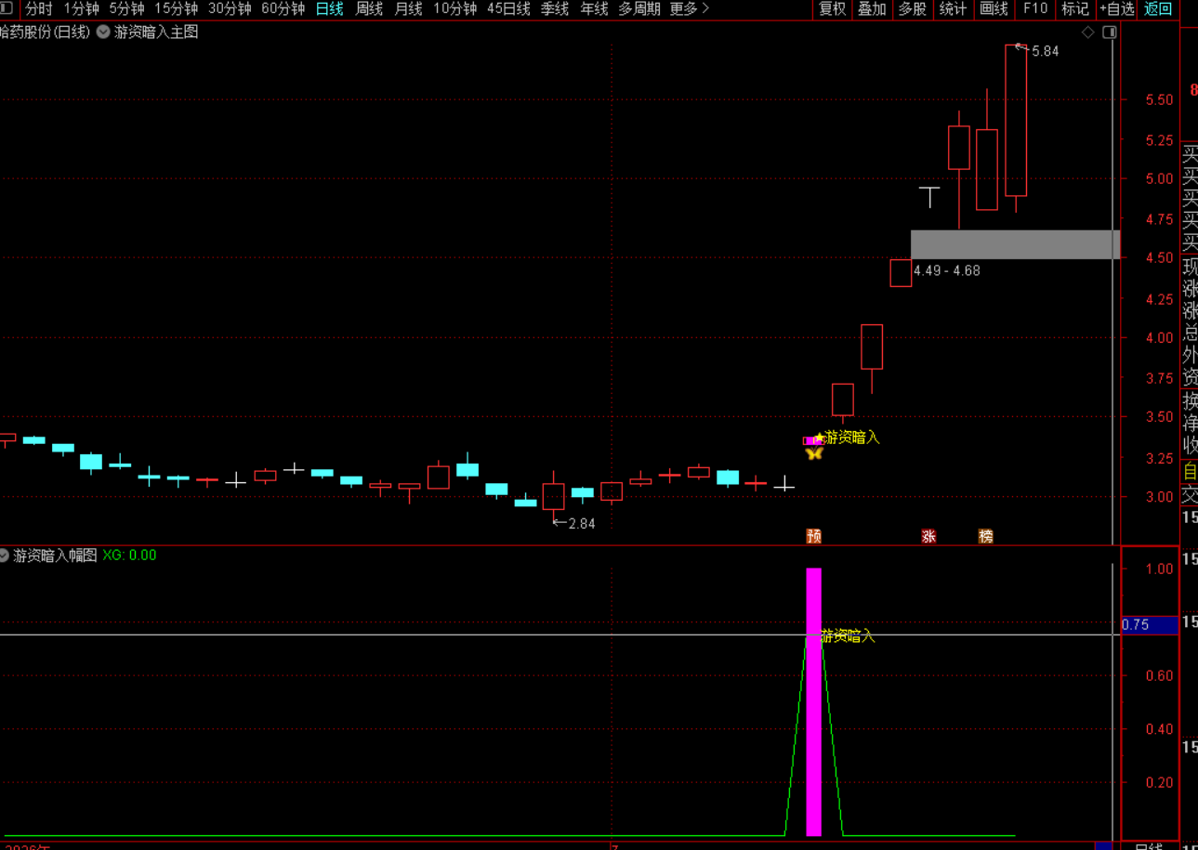This screenshot has height=850, width=1198.
Task: Click the 返回 back button
Action: point(1158,8)
